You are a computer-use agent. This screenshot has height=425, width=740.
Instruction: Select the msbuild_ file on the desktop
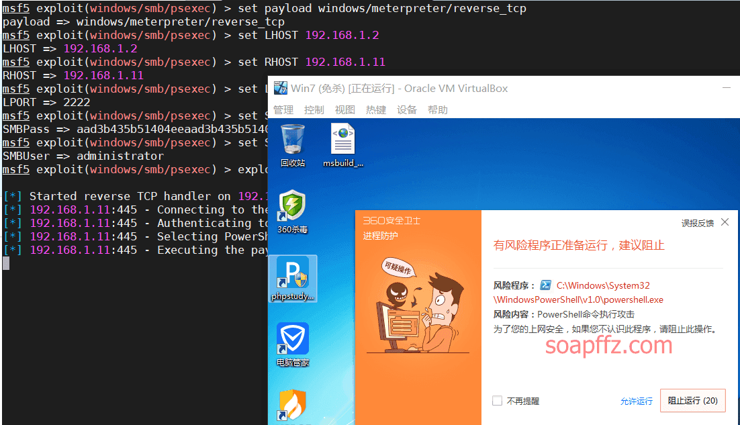point(343,145)
